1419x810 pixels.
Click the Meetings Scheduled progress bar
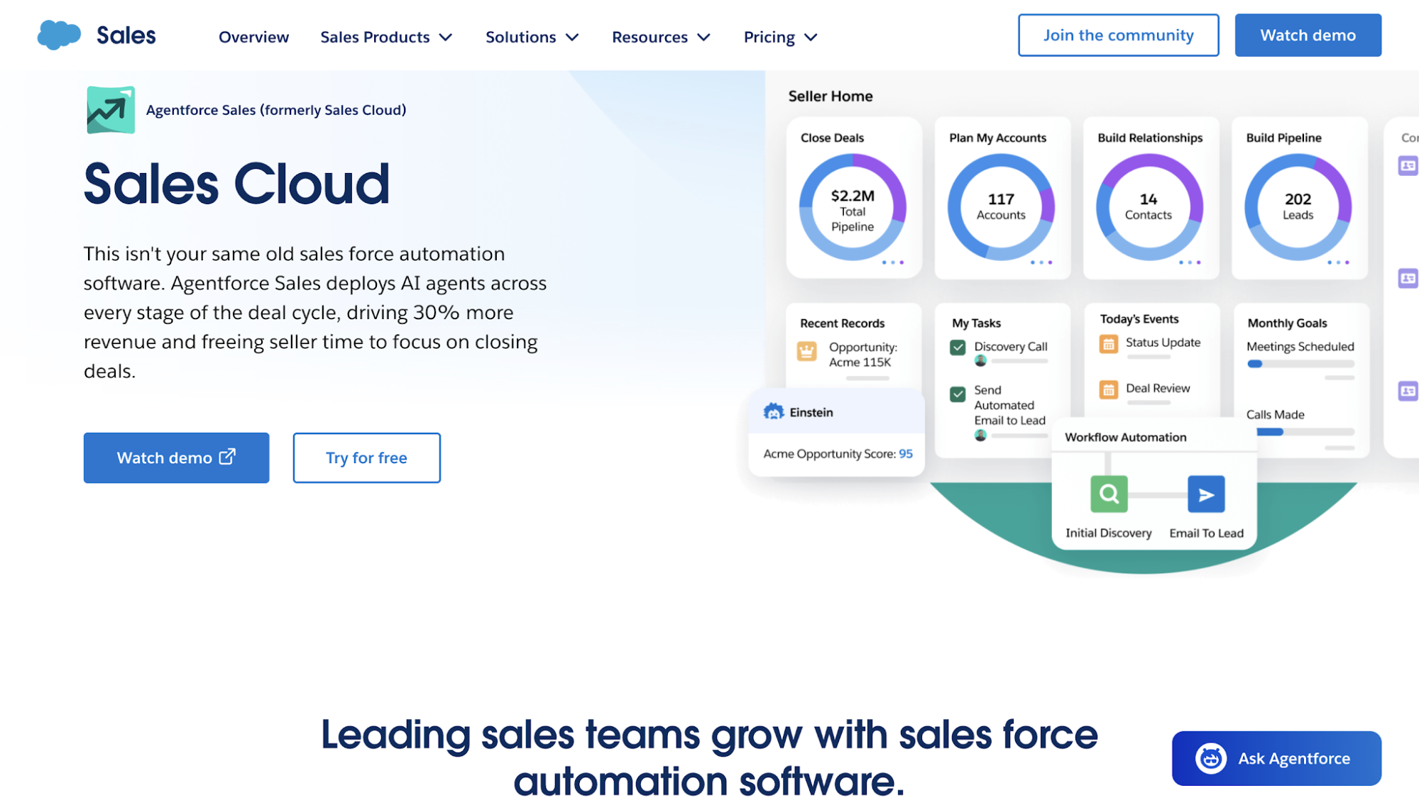[x=1300, y=364]
